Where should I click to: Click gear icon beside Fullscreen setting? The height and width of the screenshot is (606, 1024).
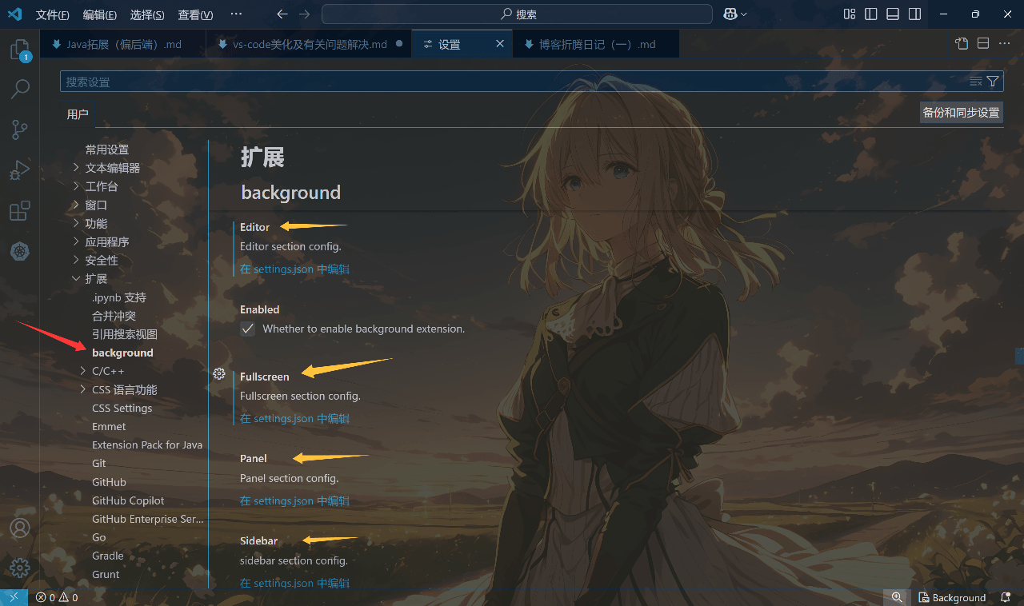point(219,373)
